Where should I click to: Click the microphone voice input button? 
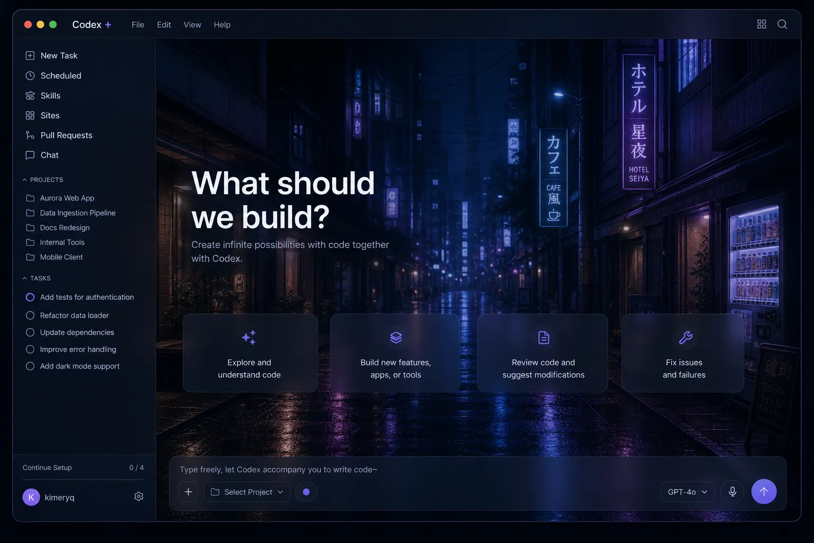coord(732,492)
